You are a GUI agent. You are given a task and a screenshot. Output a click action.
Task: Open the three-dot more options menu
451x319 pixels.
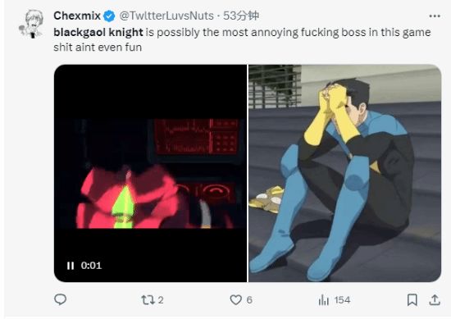[x=435, y=16]
